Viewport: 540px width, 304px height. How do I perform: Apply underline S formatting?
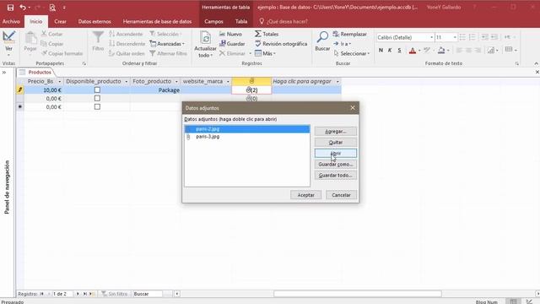point(399,51)
